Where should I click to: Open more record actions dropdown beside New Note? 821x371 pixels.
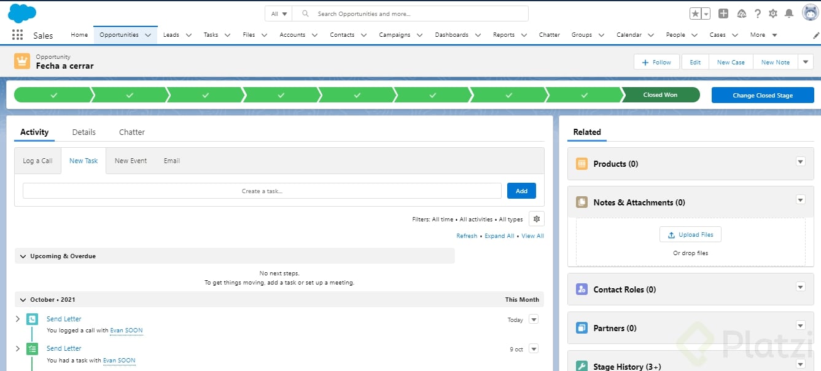pos(806,62)
